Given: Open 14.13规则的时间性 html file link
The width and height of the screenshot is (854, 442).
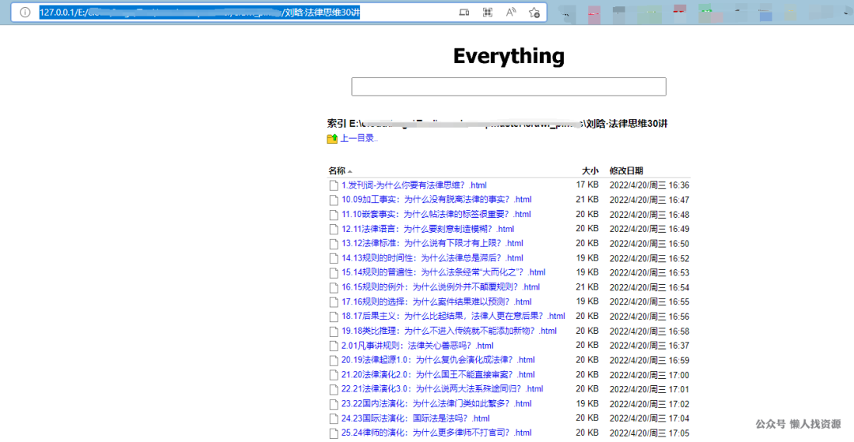Looking at the screenshot, I should click(432, 257).
